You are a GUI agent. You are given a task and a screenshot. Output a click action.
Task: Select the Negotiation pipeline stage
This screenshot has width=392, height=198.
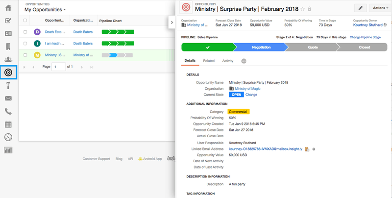point(261,47)
